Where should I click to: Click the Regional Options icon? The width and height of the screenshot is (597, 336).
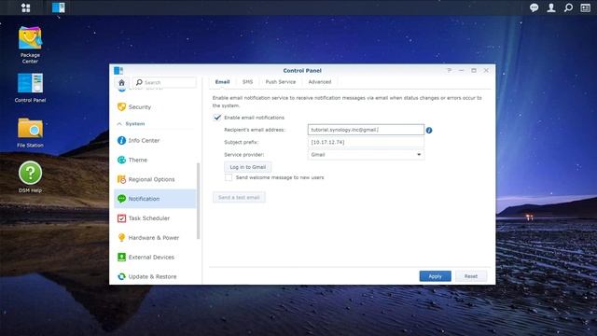121,179
